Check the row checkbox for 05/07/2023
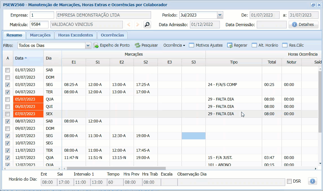The height and width of the screenshot is (191, 323). click(8, 99)
